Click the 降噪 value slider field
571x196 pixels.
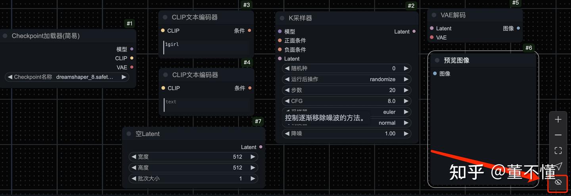point(347,133)
